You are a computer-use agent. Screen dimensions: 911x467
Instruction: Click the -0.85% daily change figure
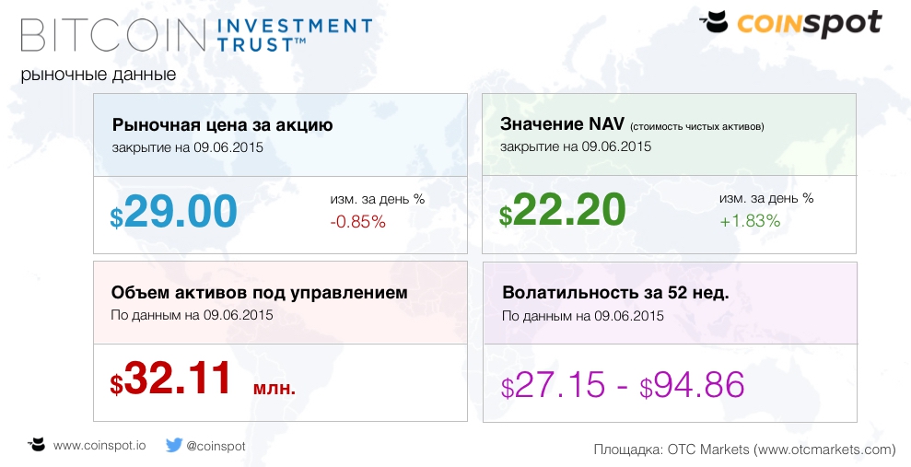(357, 222)
